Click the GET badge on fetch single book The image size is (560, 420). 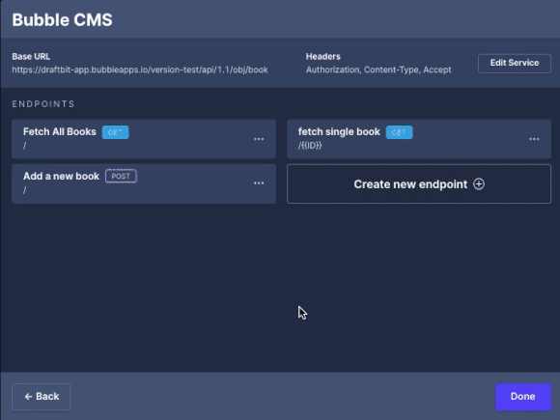399,132
